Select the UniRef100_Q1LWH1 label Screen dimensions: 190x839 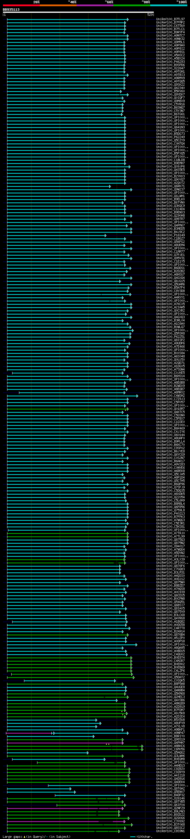170,196
